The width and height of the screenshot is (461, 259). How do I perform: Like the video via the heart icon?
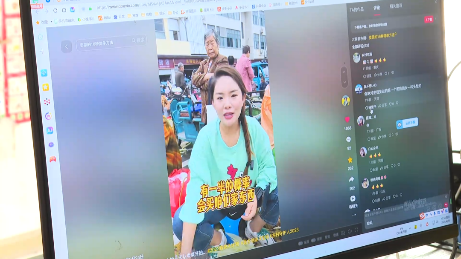click(x=347, y=119)
